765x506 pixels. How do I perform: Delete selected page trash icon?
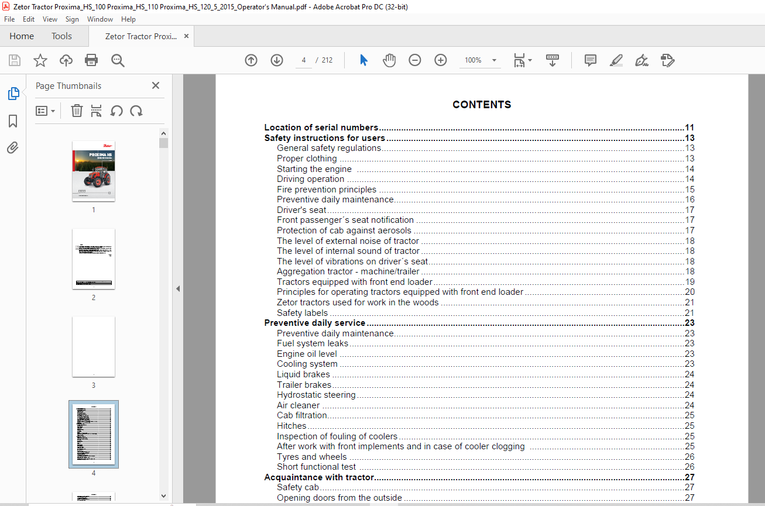click(x=77, y=111)
